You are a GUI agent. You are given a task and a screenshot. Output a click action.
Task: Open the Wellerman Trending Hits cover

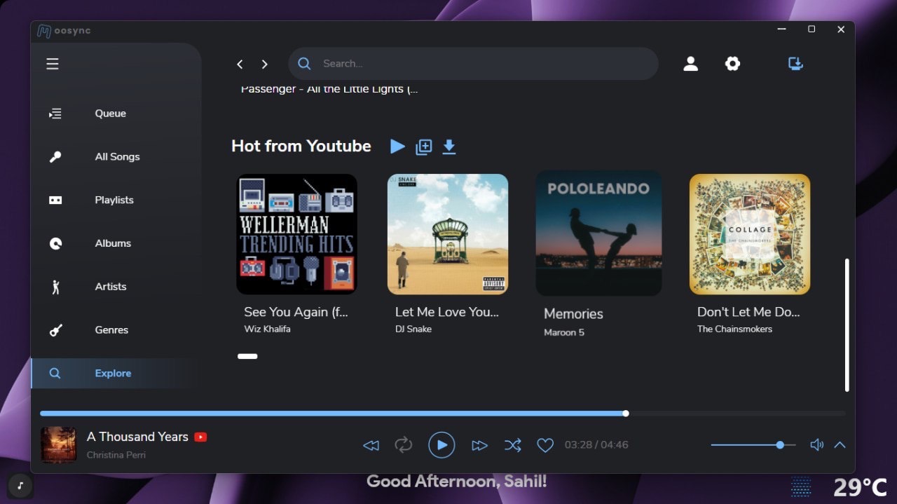[x=297, y=234]
